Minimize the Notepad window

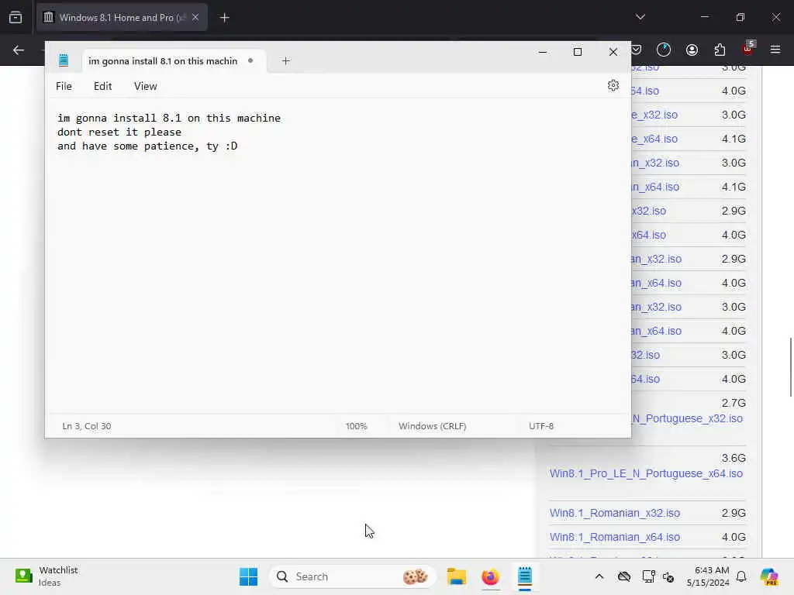click(542, 52)
